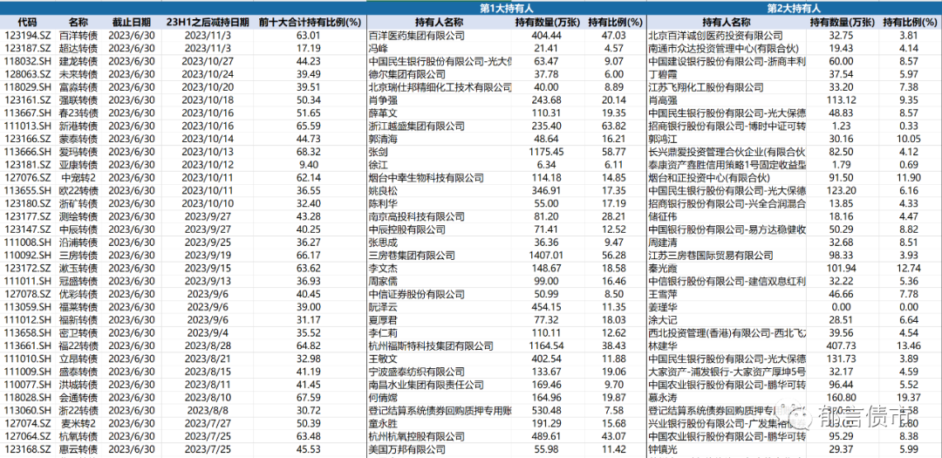Click holder cell 李仁莉
Screen dimensions: 942x458
click(383, 333)
